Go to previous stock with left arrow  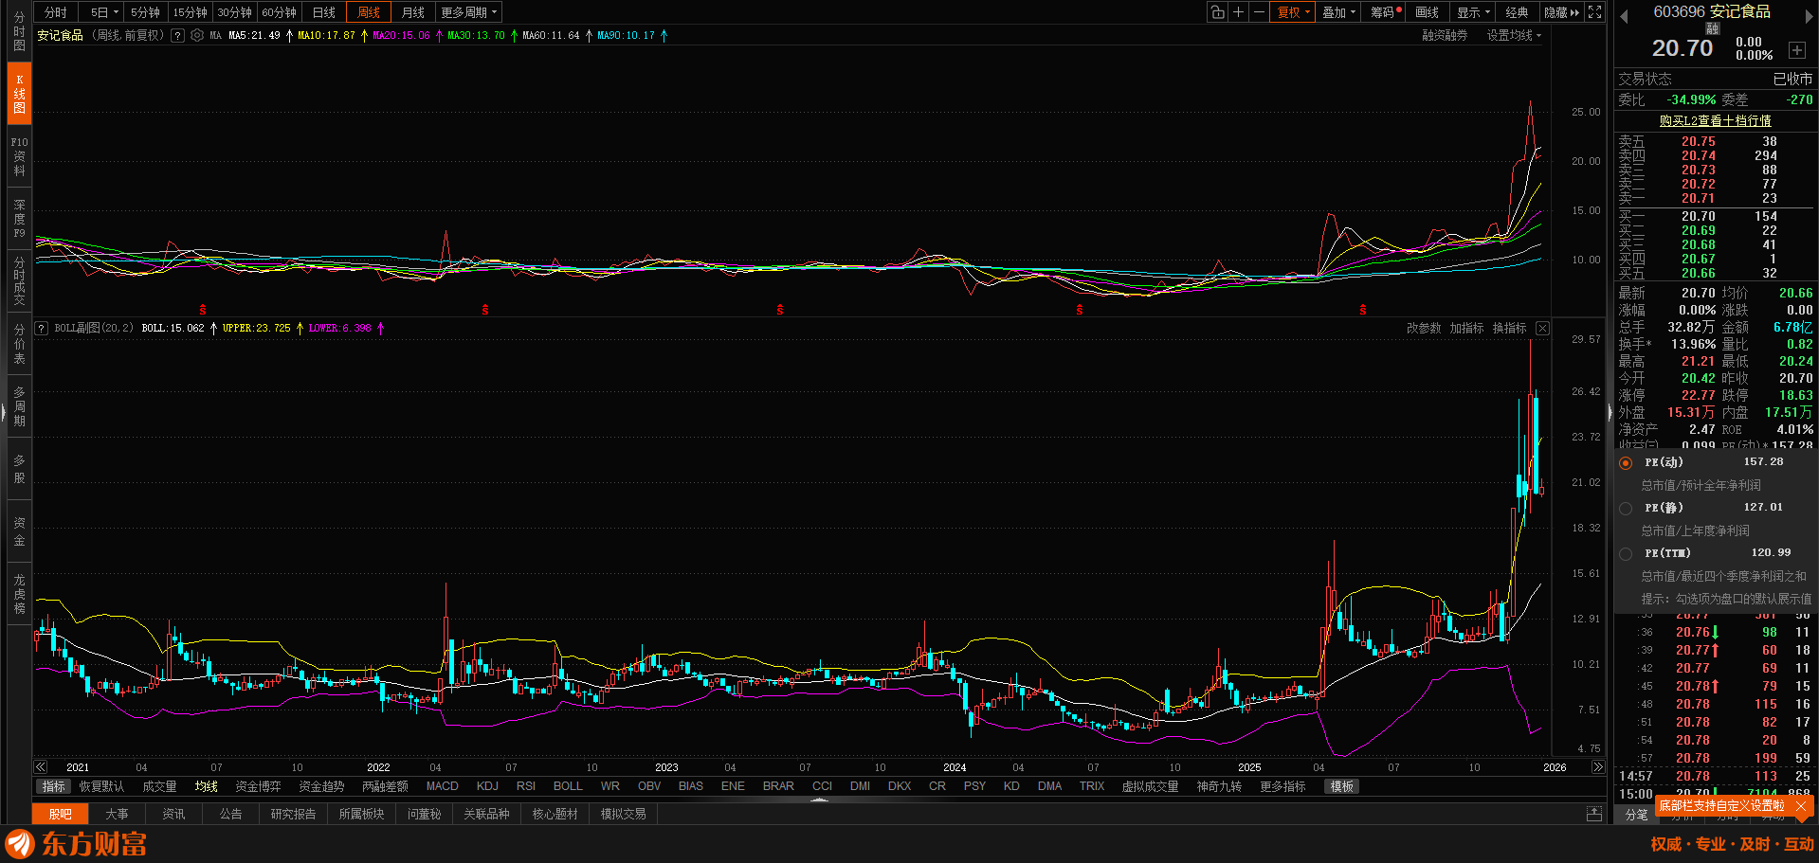point(1624,15)
